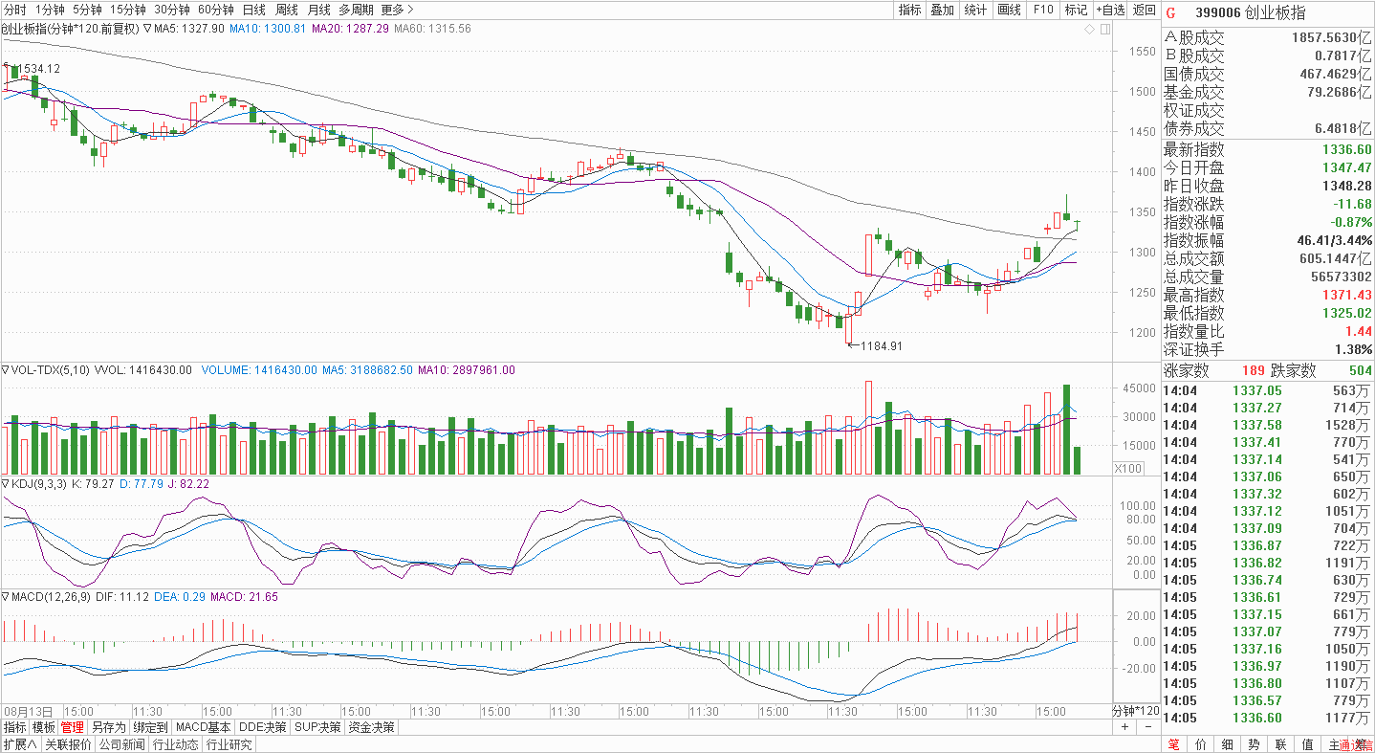This screenshot has width=1375, height=753.
Task: Select the MACD基本 indicator tab
Action: coord(204,727)
